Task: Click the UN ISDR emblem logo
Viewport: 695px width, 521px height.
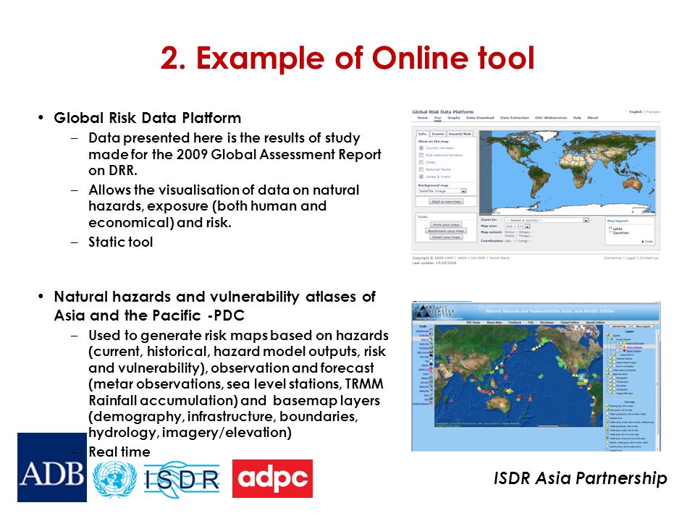Action: pyautogui.click(x=115, y=479)
